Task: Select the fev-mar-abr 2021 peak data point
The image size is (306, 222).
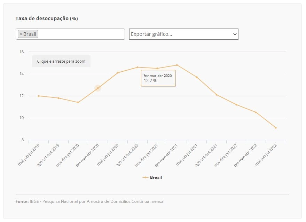Action: point(177,65)
